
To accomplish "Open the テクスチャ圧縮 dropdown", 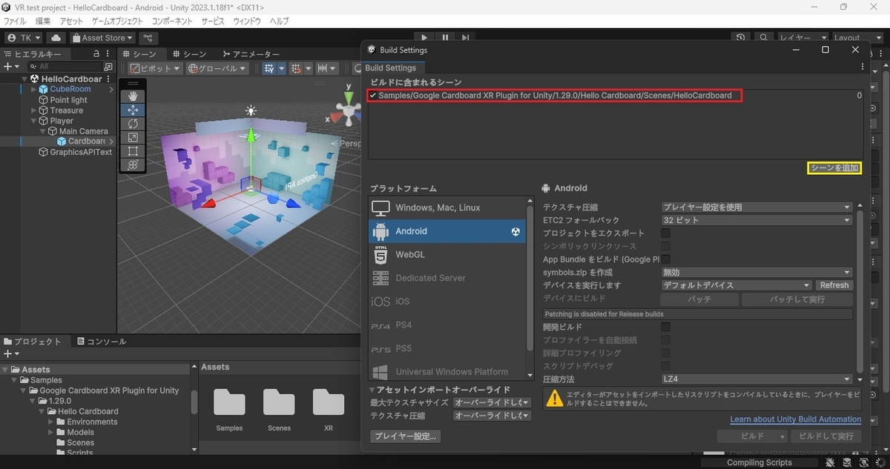I will click(x=756, y=207).
